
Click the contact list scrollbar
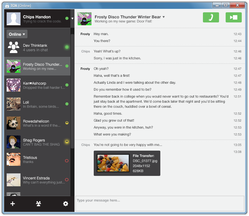[72, 91]
